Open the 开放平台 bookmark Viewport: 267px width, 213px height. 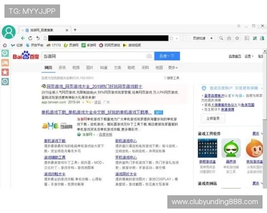(35, 45)
